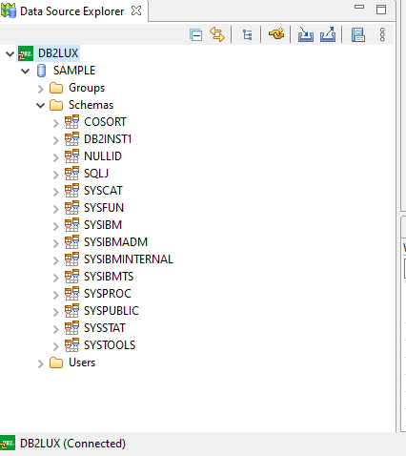Click the yellow new connection profile icon
This screenshot has width=406, height=456.
[x=276, y=33]
